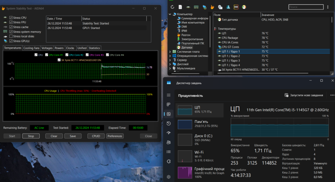Uncheck CPU Core #1 in temperature graph legend
This screenshot has width=335, height=182.
[47, 55]
